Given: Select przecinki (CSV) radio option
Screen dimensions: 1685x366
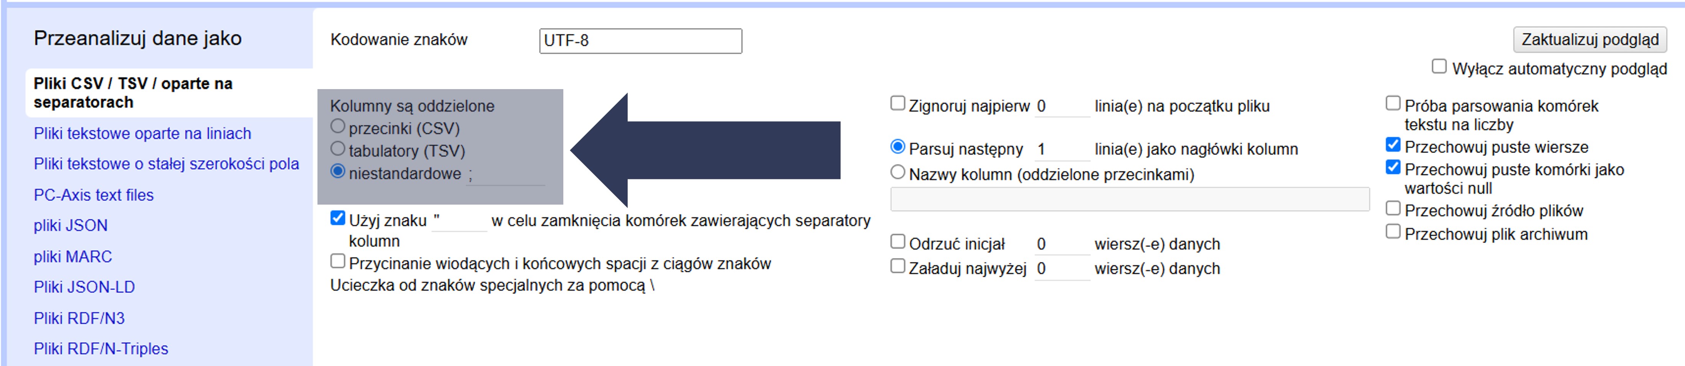Looking at the screenshot, I should pos(337,126).
